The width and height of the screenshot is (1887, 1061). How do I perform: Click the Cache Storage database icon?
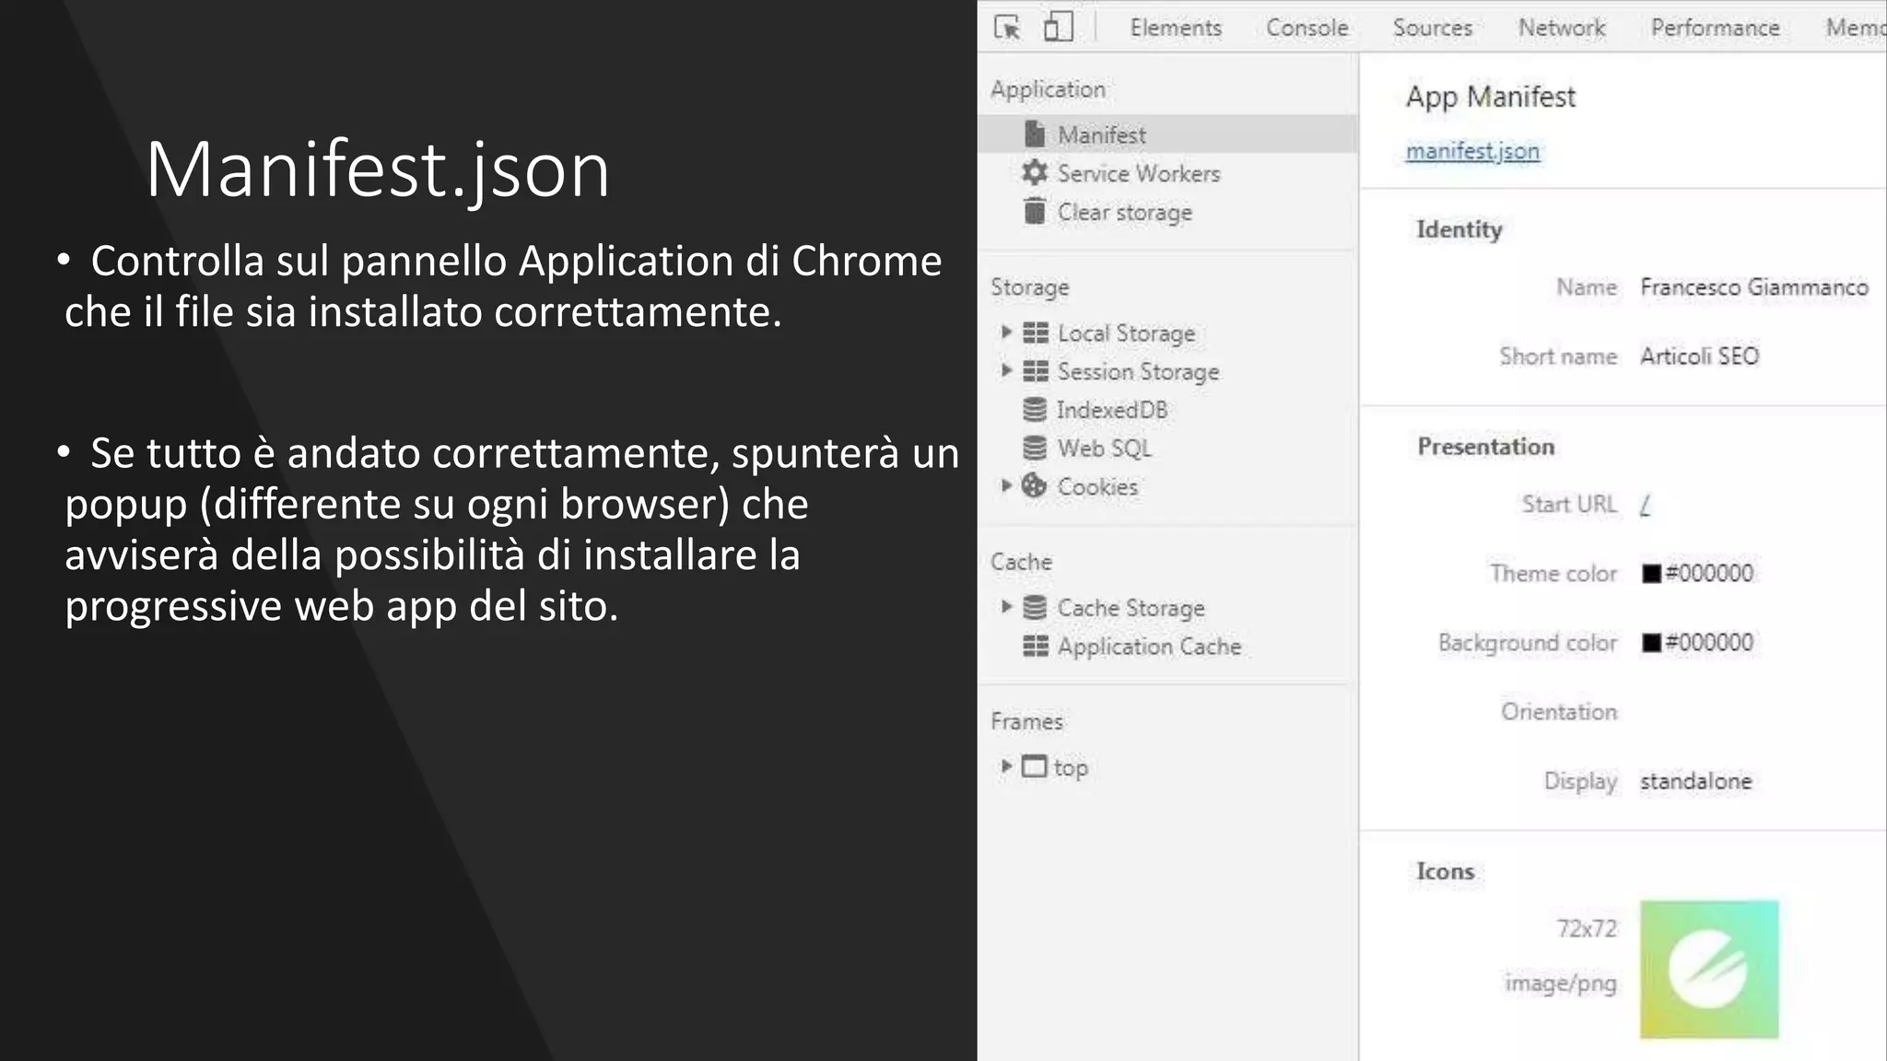tap(1035, 607)
